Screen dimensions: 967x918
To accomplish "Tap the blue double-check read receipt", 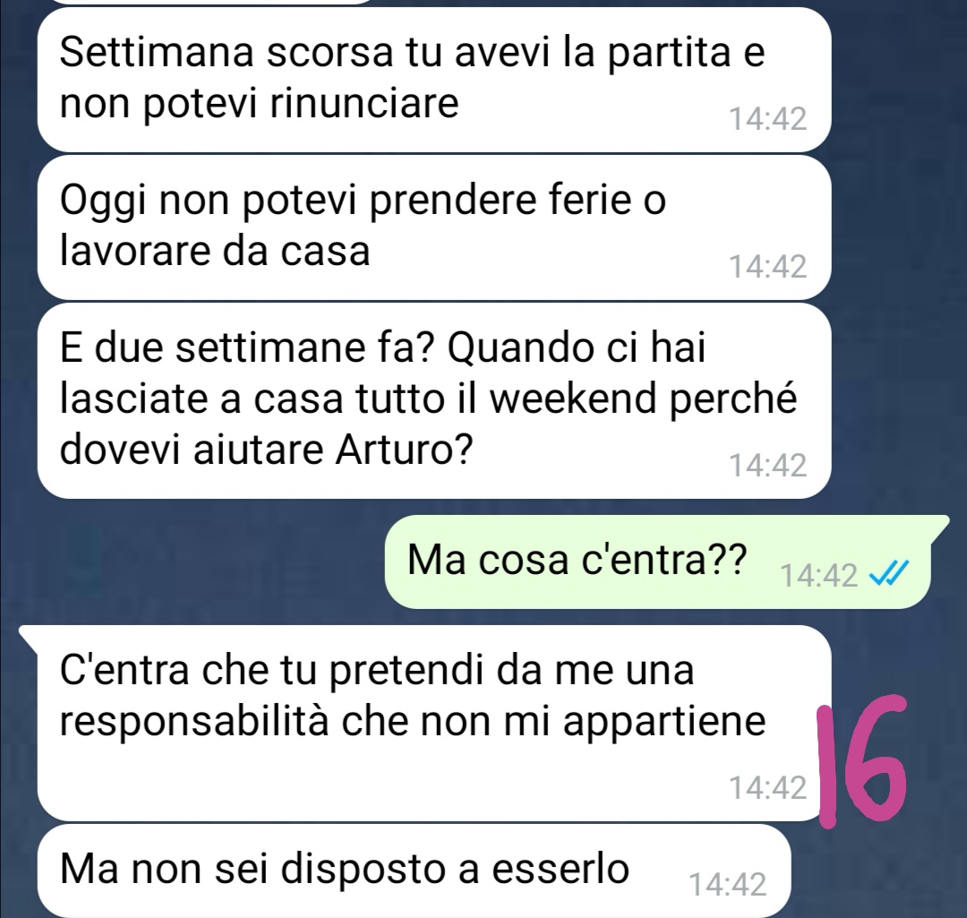I will click(x=889, y=574).
